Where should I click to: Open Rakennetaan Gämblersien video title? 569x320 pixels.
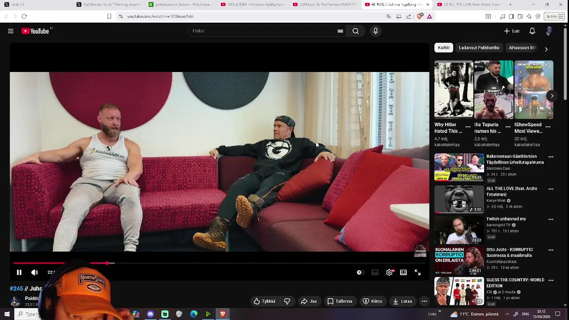coord(515,160)
